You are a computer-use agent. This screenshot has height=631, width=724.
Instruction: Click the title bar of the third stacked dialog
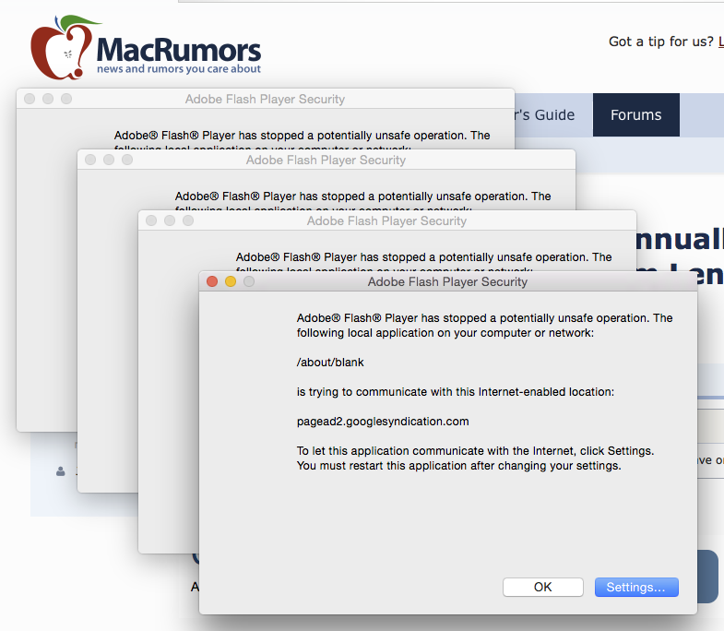tap(387, 220)
